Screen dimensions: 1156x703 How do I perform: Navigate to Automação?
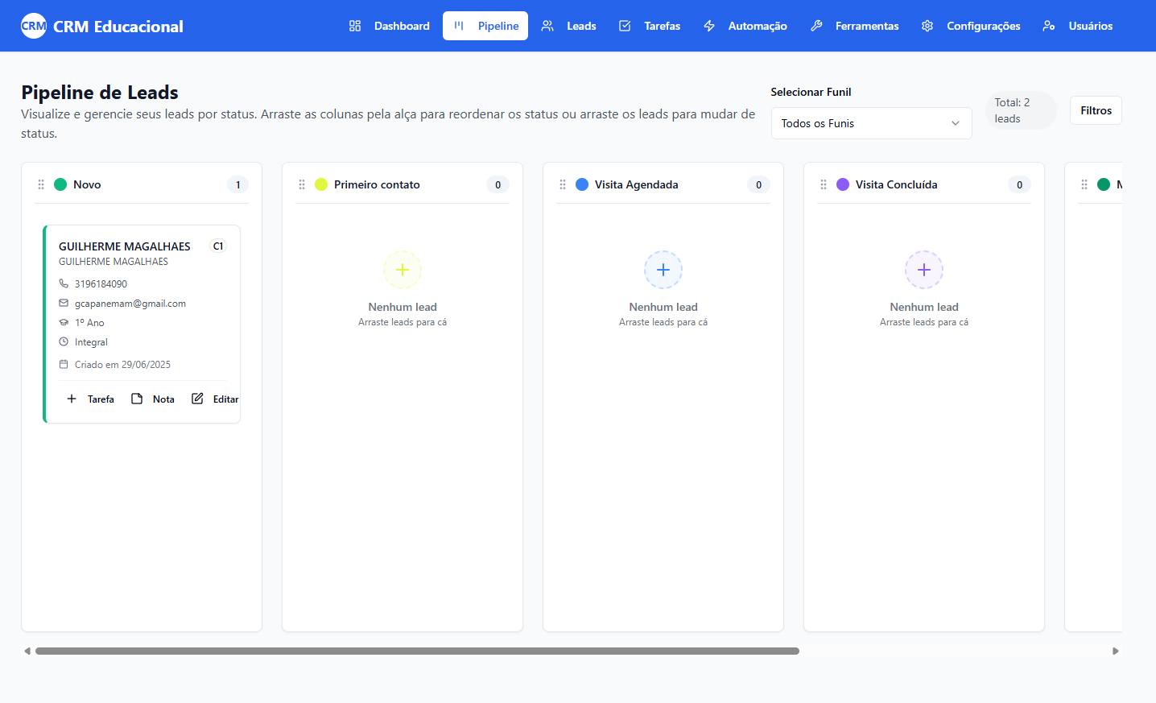(x=745, y=26)
